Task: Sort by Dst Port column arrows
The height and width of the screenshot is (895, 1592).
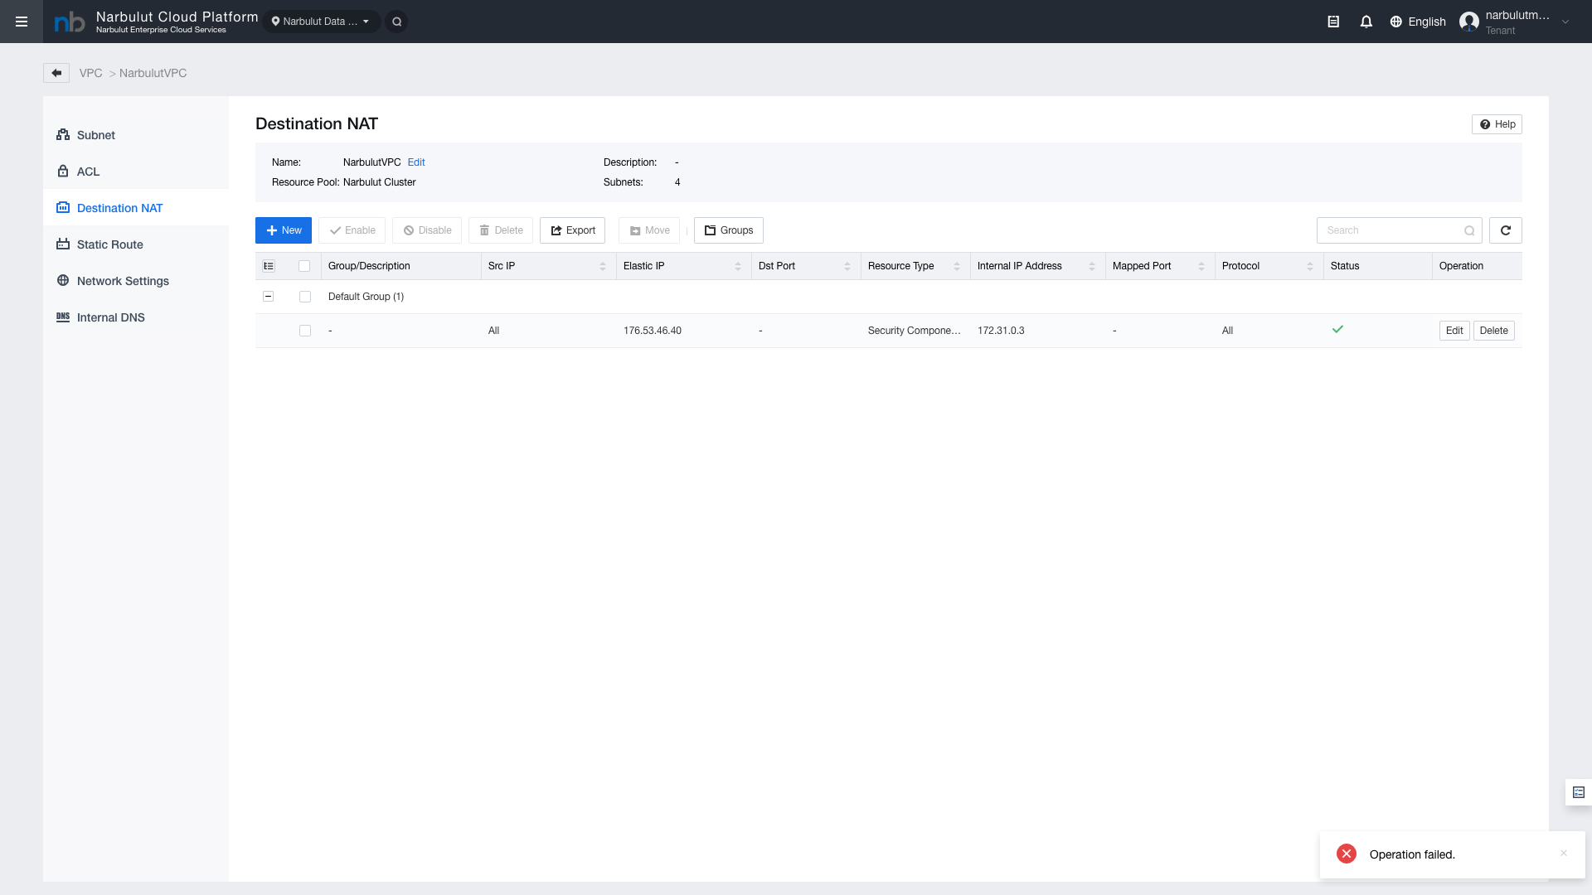Action: pos(847,266)
